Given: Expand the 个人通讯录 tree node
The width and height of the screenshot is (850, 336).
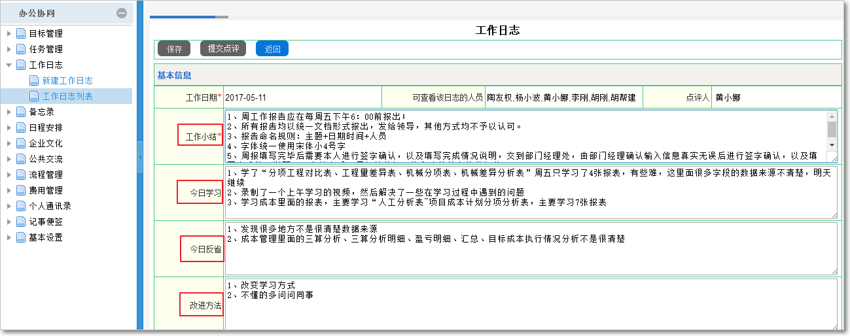Looking at the screenshot, I should pyautogui.click(x=9, y=206).
